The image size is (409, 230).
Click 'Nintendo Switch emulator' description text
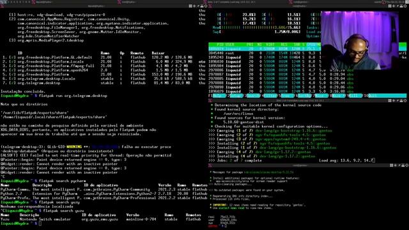(x=45, y=219)
